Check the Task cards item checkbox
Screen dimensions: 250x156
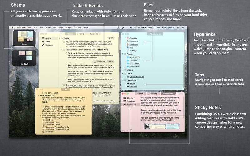pos(66,53)
